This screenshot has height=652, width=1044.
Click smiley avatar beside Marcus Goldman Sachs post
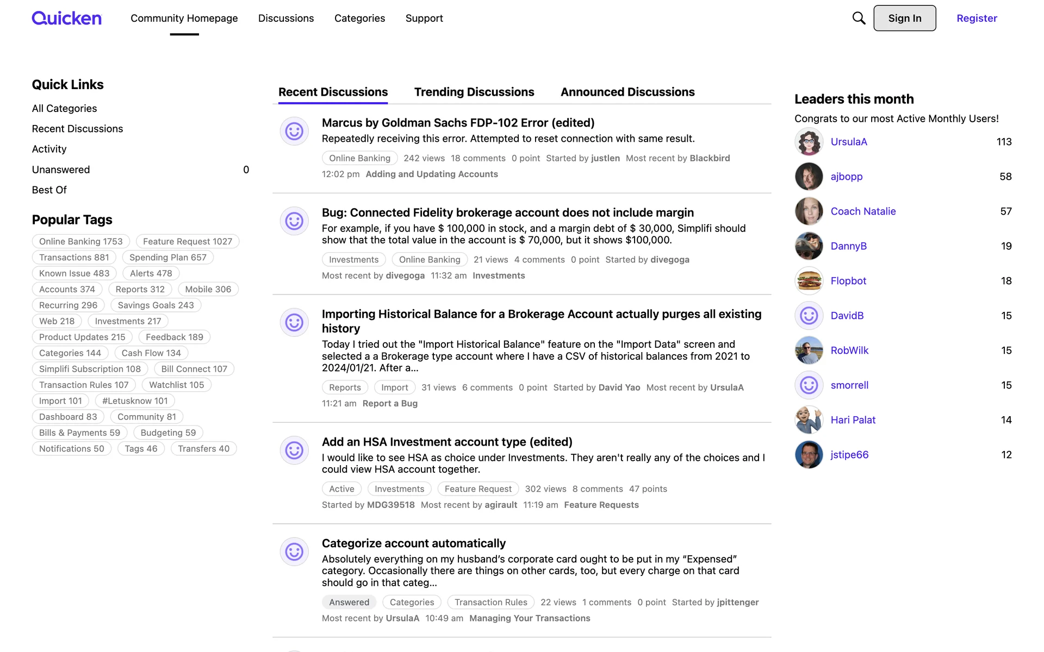(x=294, y=131)
